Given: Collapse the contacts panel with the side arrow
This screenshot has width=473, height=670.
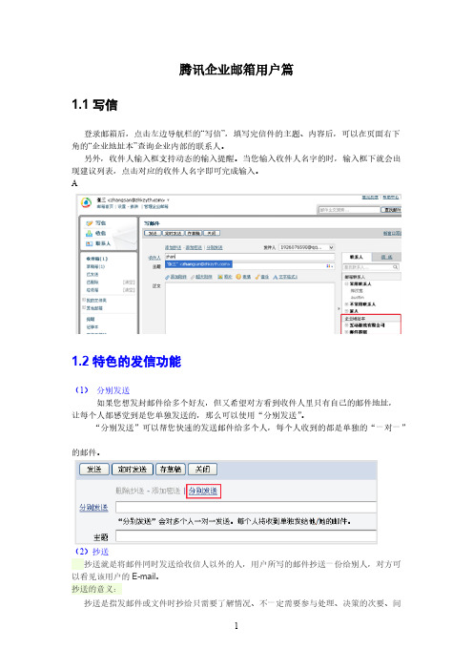Looking at the screenshot, I should (339, 308).
